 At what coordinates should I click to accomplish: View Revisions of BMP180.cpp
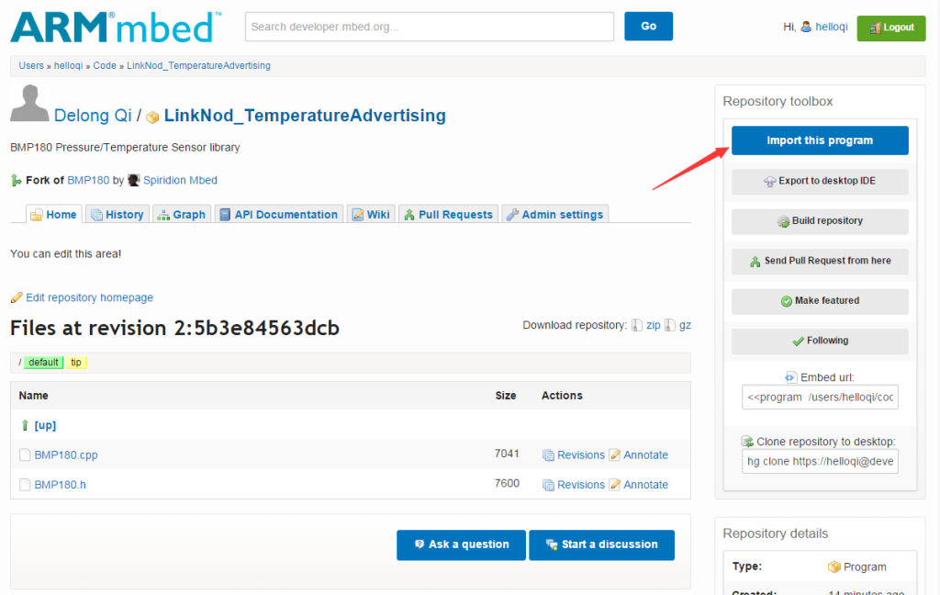click(581, 455)
